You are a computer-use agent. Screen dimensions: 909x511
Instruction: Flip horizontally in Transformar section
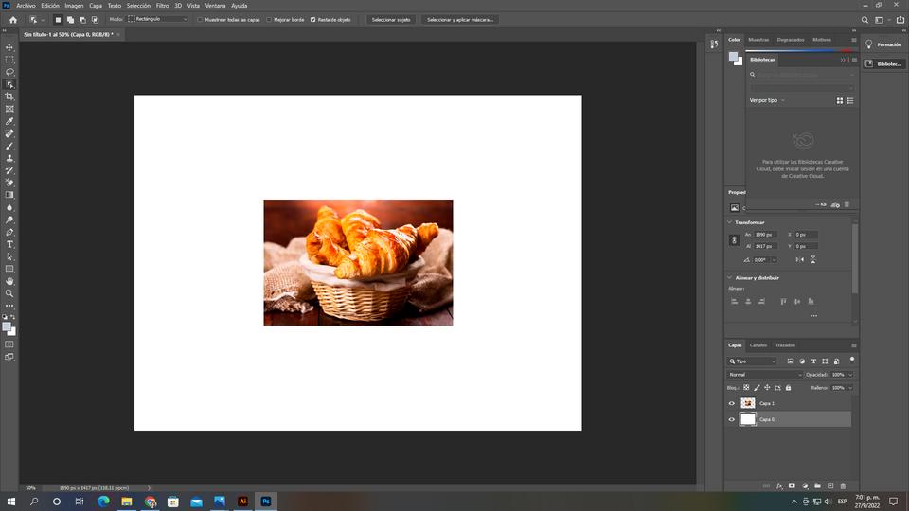[x=800, y=259]
